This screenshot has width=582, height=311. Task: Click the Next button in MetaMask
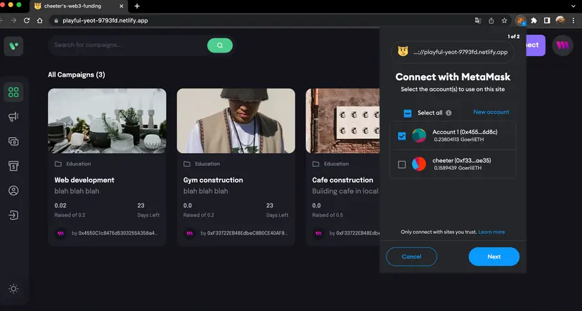(x=493, y=256)
